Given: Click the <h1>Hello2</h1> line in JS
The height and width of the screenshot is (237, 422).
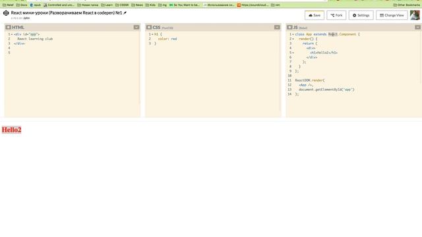Looking at the screenshot, I should click(324, 53).
